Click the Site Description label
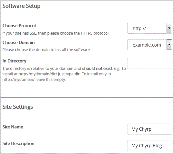Screen dimensions: 174x154 (x=18, y=143)
